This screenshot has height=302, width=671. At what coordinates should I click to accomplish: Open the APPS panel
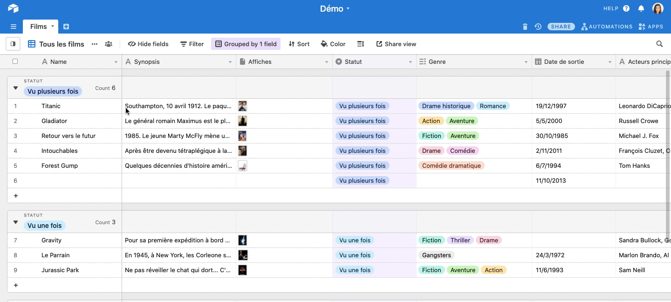point(651,27)
